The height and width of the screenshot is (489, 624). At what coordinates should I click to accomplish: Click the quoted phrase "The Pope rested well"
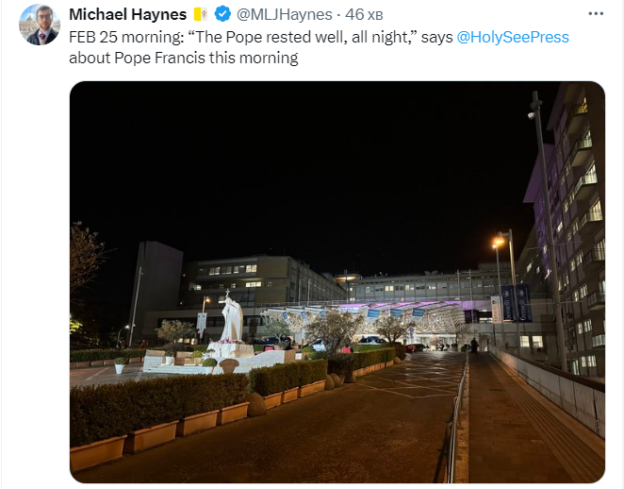pos(263,37)
